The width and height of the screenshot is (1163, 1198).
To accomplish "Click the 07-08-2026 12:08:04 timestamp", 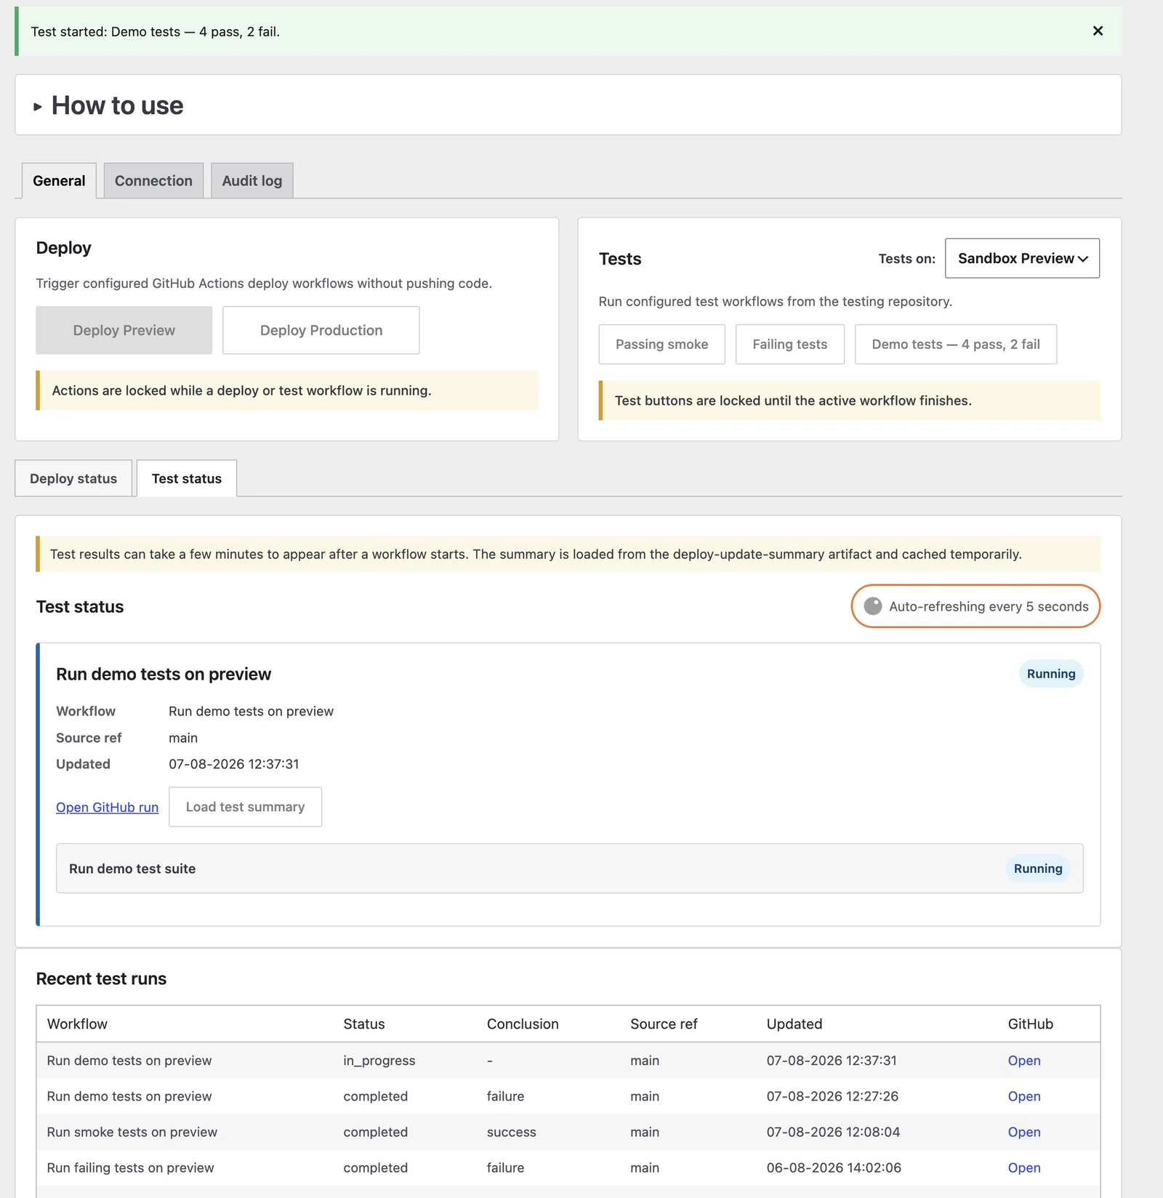I will (x=833, y=1132).
